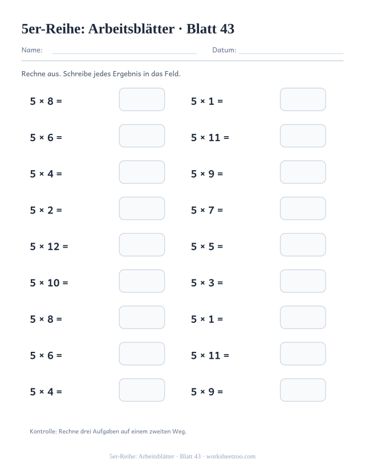Viewport: 365px width, 472px height.
Task: Click the answer box for 5 × 10
Action: 142,281
